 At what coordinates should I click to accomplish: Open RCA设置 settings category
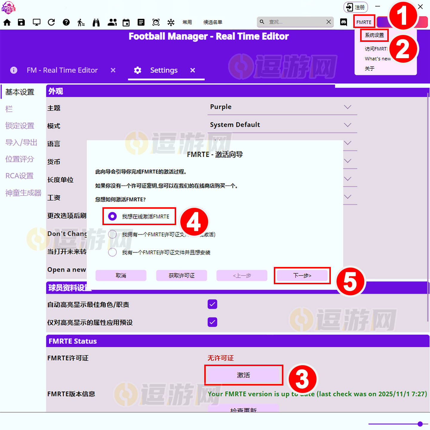[x=19, y=176]
